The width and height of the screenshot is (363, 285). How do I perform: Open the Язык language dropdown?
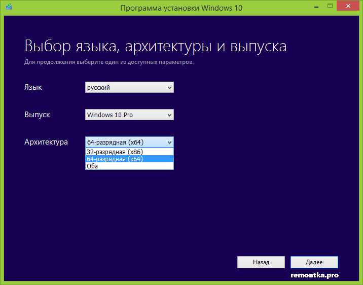[129, 87]
